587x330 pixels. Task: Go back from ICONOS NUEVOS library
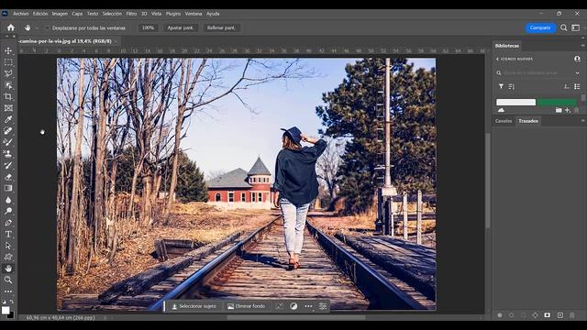497,59
